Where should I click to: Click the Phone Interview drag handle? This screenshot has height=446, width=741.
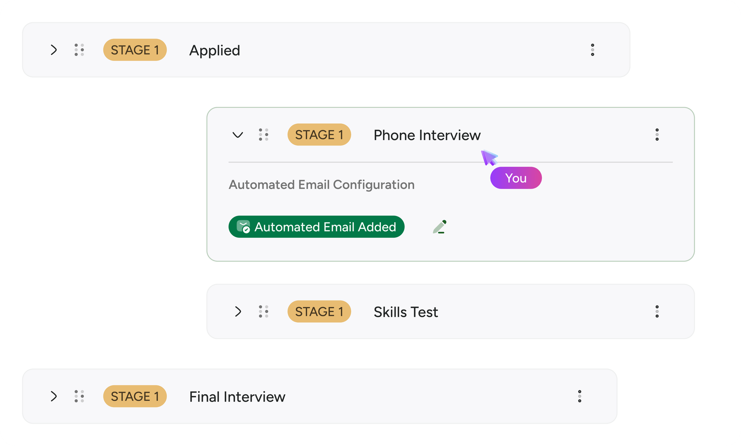click(x=264, y=135)
